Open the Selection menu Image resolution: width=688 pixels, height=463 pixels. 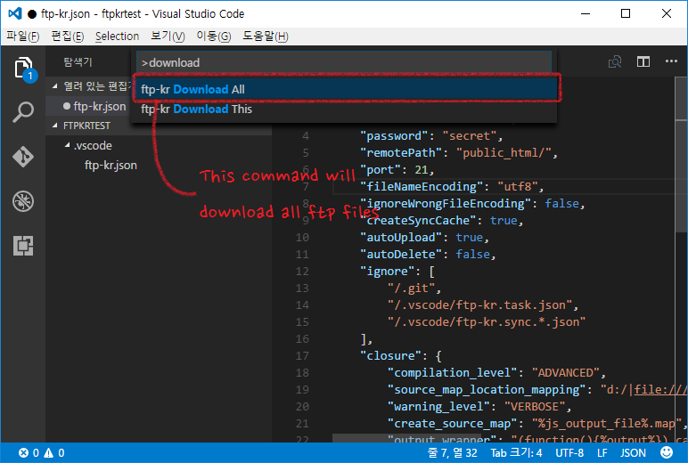[x=117, y=36]
